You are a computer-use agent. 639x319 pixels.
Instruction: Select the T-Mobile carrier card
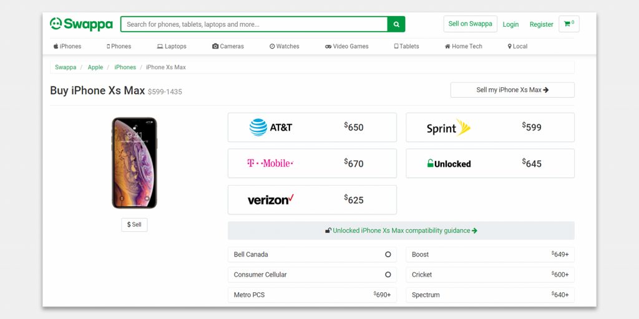tap(312, 163)
